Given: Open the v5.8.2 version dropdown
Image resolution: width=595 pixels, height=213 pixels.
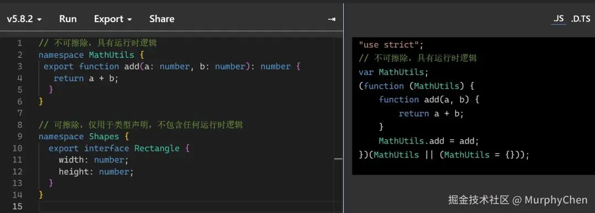Looking at the screenshot, I should (24, 19).
